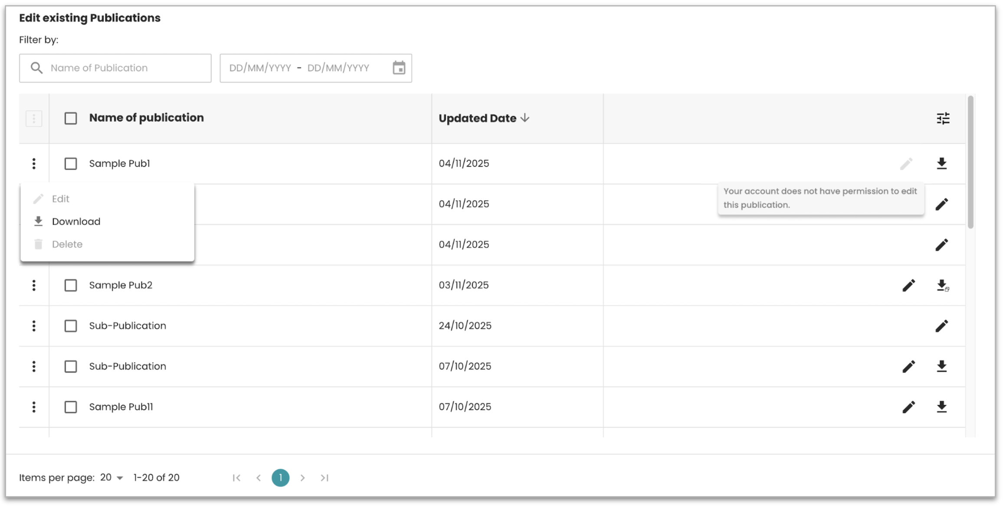The height and width of the screenshot is (507, 1003).
Task: Edit Sample Pub11 with pencil icon
Action: coord(908,407)
